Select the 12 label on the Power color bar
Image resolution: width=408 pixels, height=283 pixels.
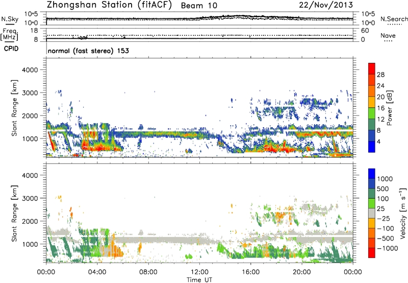[380, 120]
